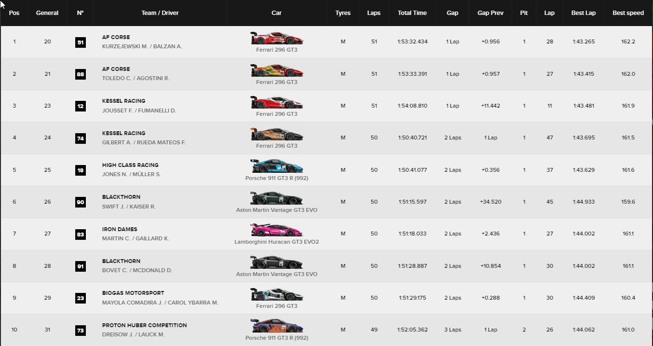Click best speed 159.6
Viewport: 653px width, 346px height.
(628, 202)
